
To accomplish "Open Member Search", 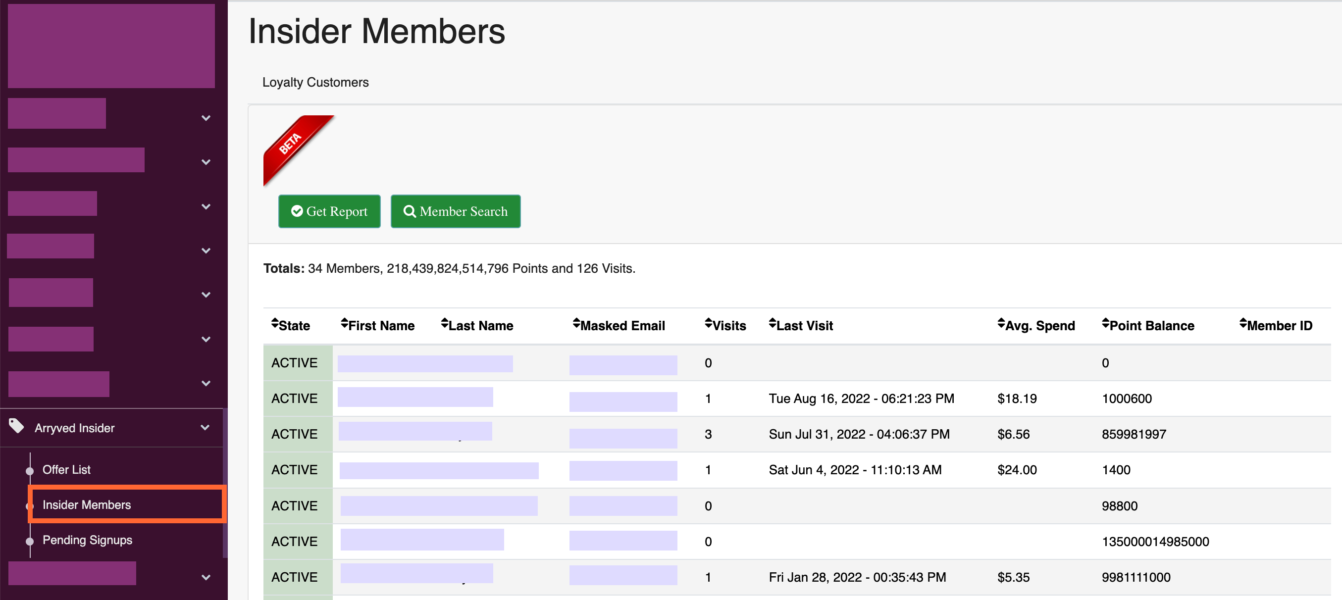I will click(x=455, y=211).
